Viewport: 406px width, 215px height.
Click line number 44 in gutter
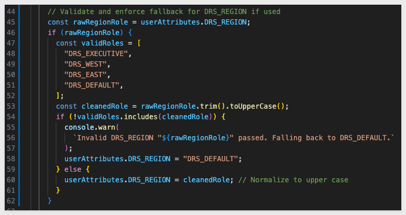click(11, 12)
